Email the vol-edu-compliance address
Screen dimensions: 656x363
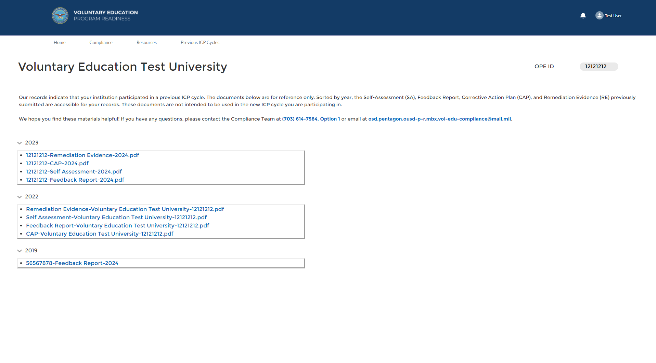(439, 119)
